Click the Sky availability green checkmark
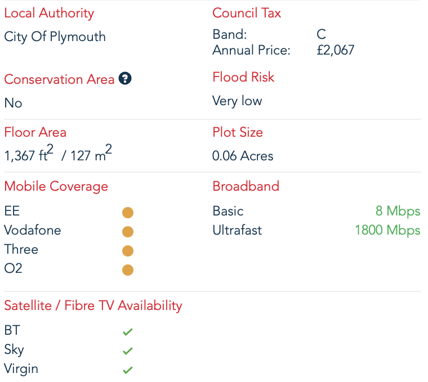 pos(128,351)
